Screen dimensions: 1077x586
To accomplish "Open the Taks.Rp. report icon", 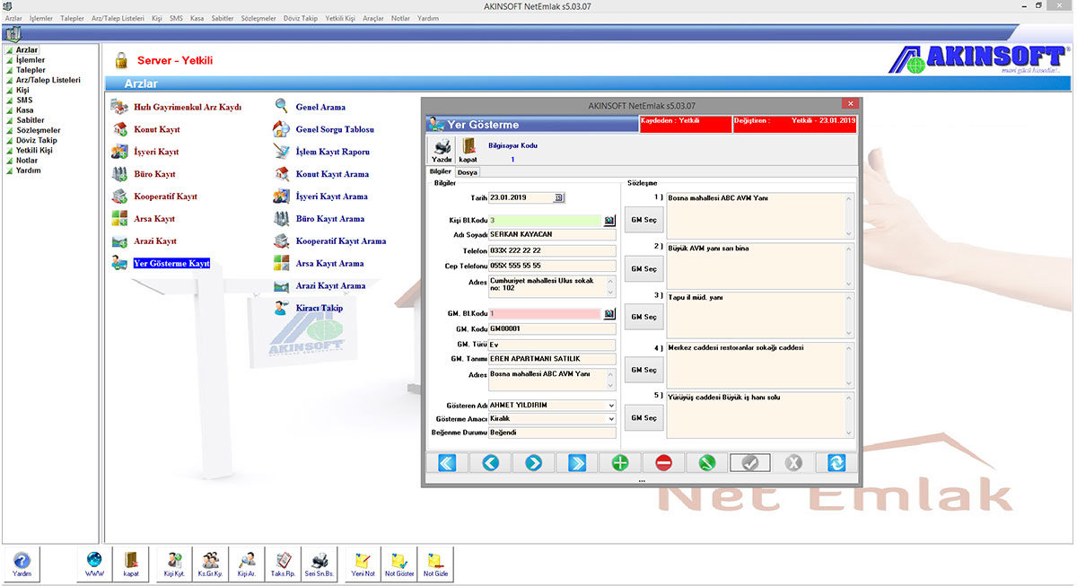I will (x=282, y=564).
